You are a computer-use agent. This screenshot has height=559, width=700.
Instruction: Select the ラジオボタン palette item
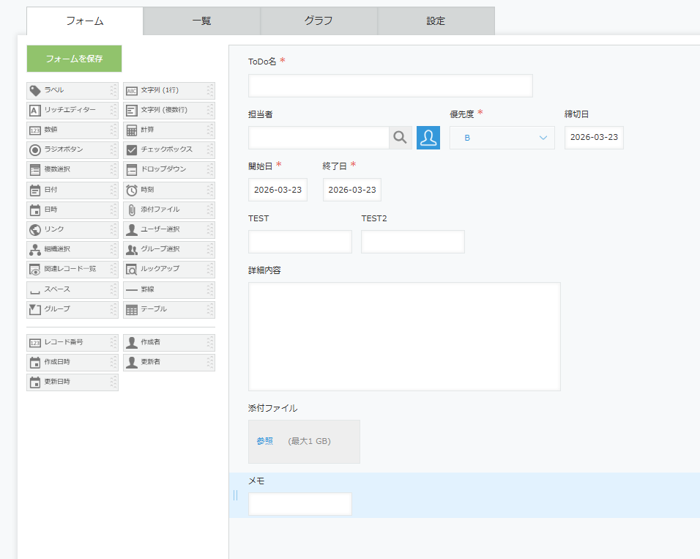click(72, 149)
